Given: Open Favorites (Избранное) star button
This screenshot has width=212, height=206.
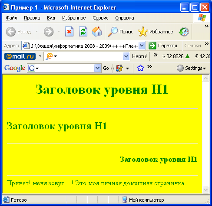Looking at the screenshot, I should coord(156,32).
